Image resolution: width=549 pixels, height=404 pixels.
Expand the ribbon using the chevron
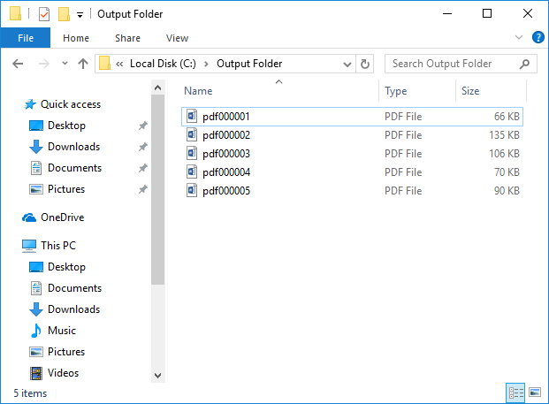[520, 38]
